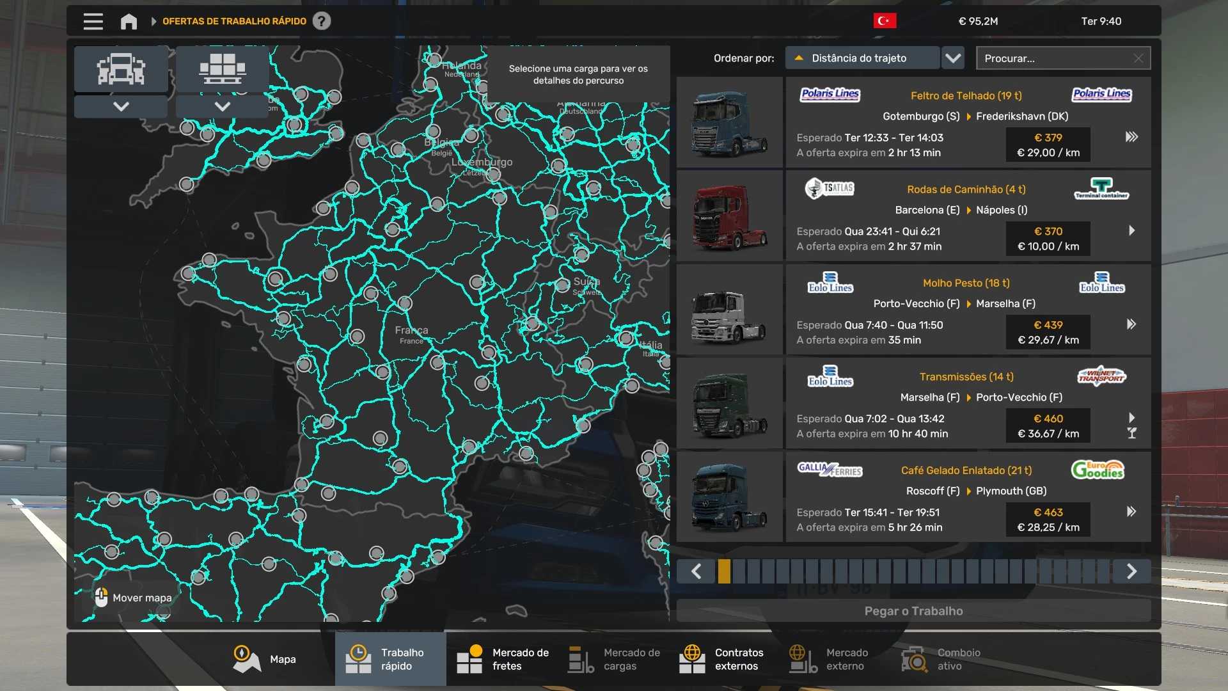Select the cargo pallet filter icon

pyautogui.click(x=222, y=68)
